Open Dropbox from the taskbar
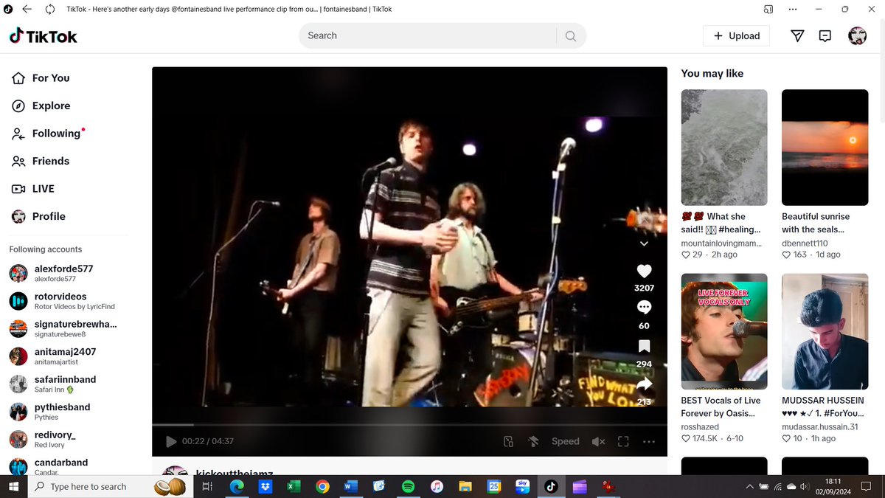The image size is (885, 498). click(265, 486)
